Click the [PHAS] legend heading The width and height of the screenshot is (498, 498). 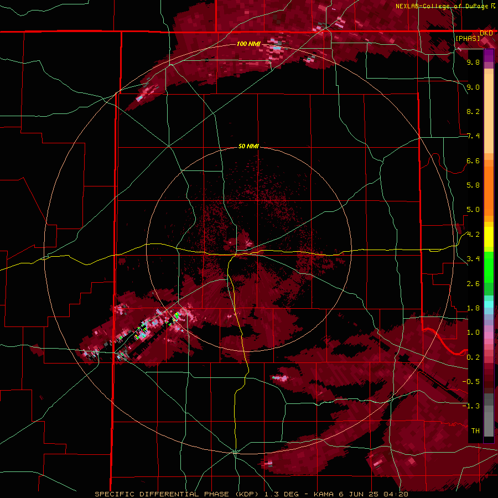click(468, 38)
